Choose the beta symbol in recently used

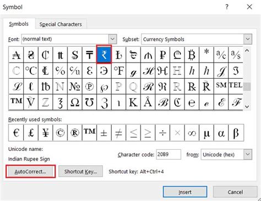(236, 133)
